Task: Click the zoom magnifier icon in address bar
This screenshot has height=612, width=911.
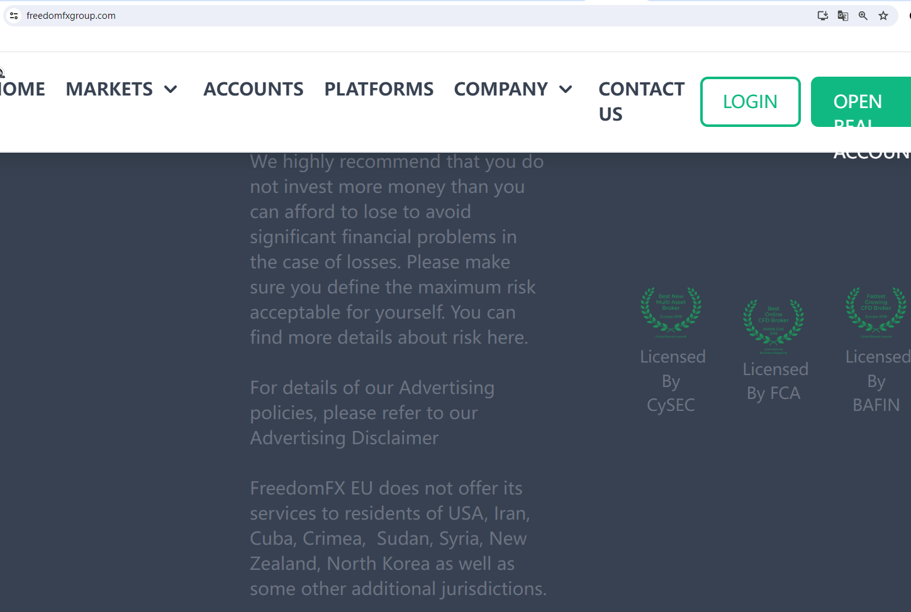Action: pyautogui.click(x=863, y=16)
